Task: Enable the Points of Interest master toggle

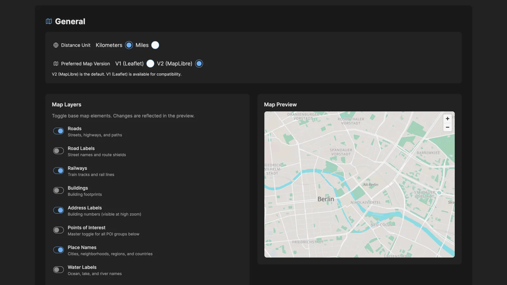Action: coord(58,230)
